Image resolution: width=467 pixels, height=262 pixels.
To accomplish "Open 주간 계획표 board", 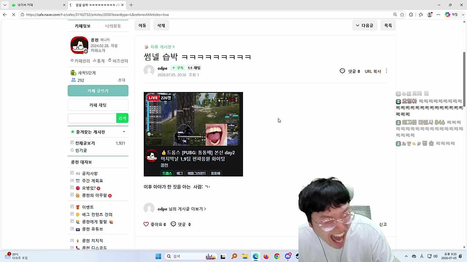I will tap(92, 181).
